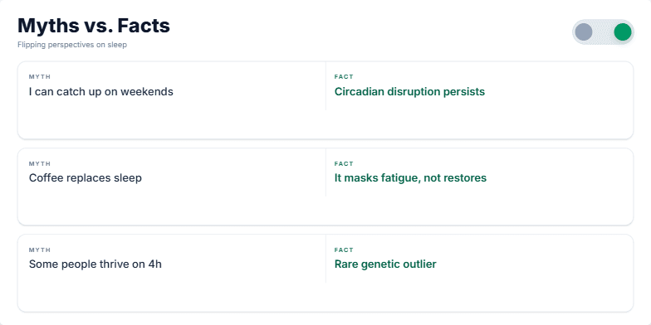
Task: Select the myth 'Some people thrive on 4h'
Action: click(95, 264)
